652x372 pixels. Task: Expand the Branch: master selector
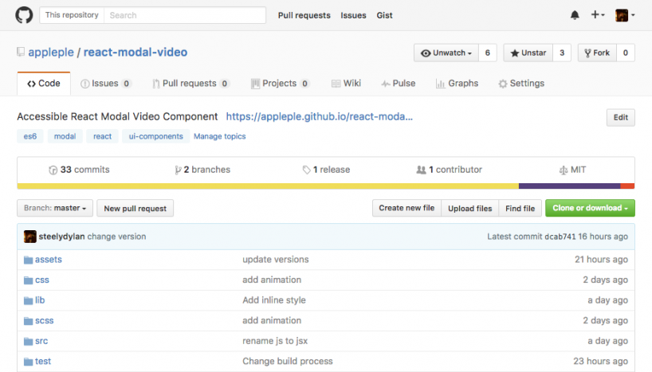(55, 208)
